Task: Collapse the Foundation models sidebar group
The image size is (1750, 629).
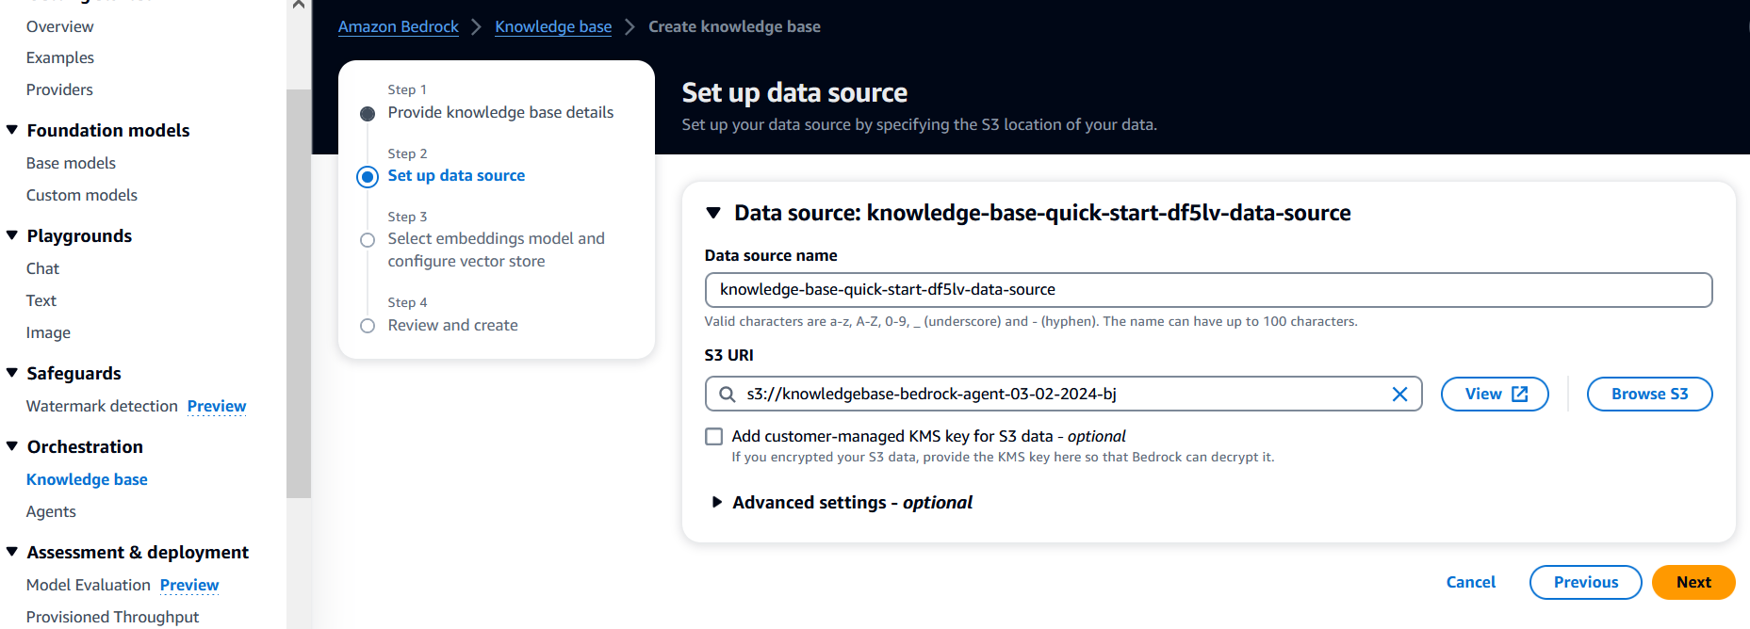Action: [12, 130]
